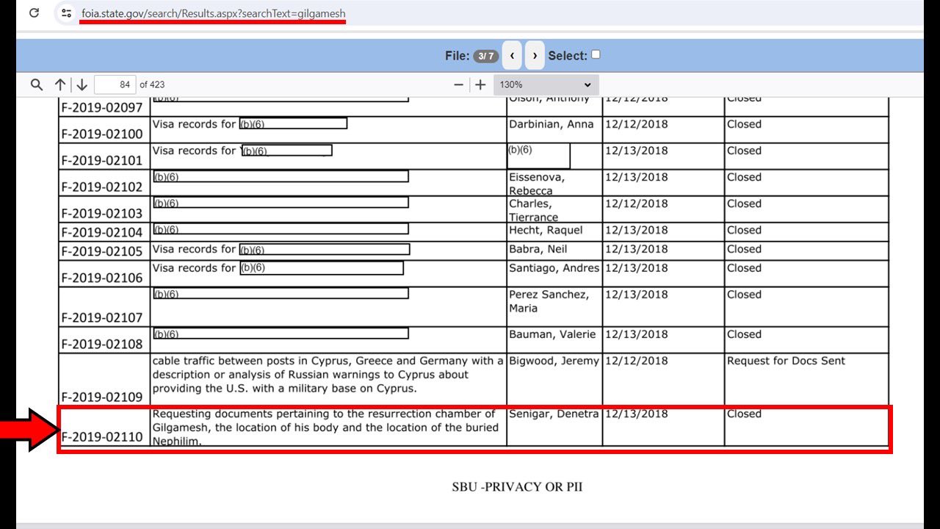Image resolution: width=940 pixels, height=529 pixels.
Task: Click 'Closed' status in the Babra, Neil row
Action: (x=744, y=249)
